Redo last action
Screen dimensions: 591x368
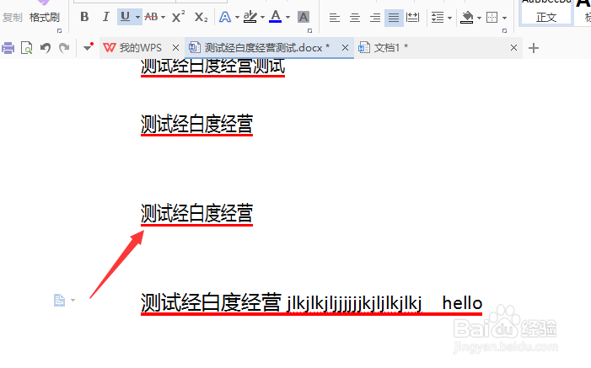click(64, 48)
